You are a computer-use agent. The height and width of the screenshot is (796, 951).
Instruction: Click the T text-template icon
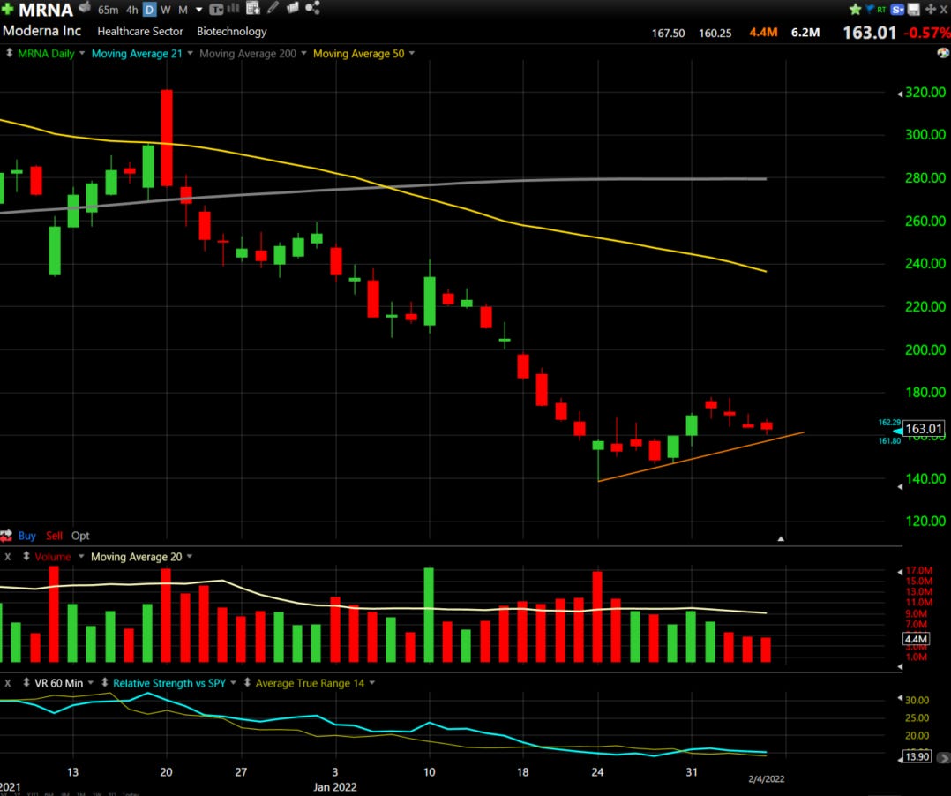tap(216, 9)
